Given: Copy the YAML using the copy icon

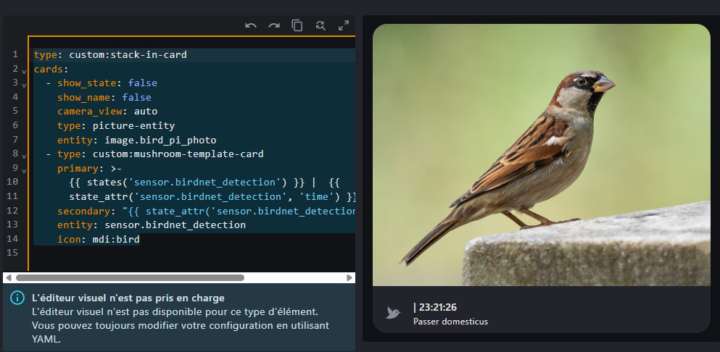Looking at the screenshot, I should tap(297, 25).
